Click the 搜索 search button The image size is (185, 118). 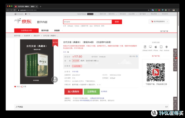point(117,22)
